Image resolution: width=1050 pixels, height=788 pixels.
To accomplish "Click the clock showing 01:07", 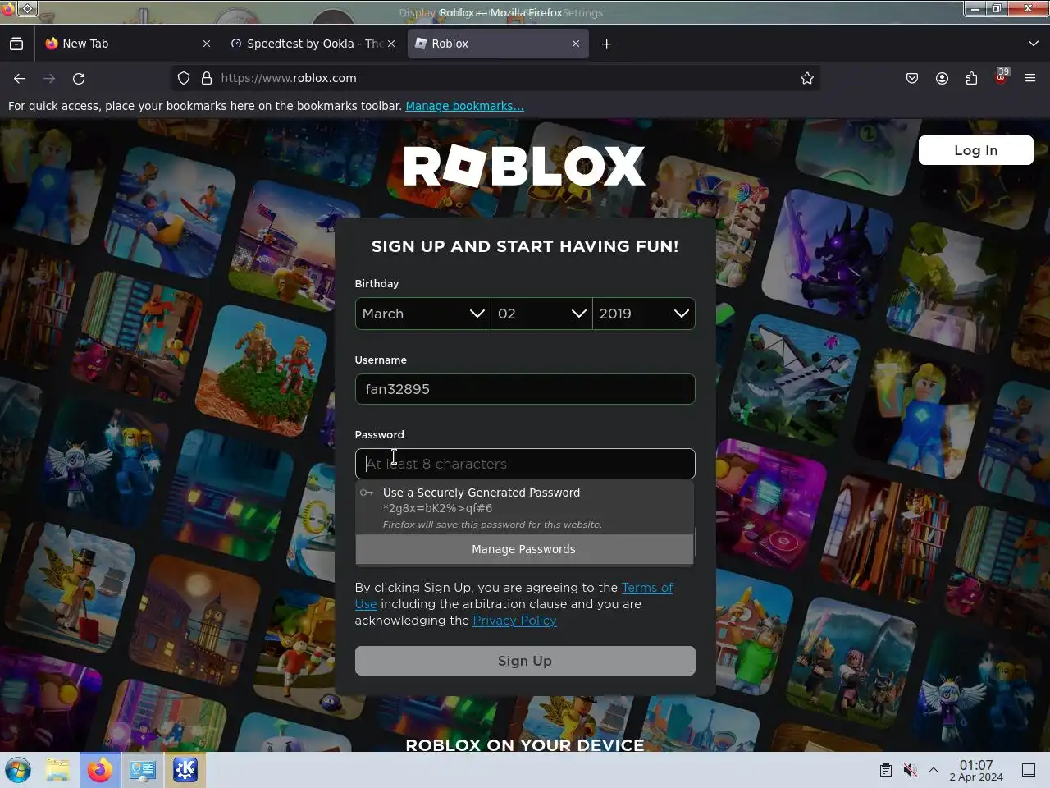I will [976, 770].
